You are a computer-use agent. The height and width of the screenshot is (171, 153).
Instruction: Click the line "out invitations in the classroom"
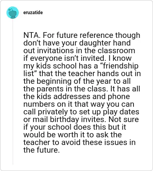tap(79, 50)
